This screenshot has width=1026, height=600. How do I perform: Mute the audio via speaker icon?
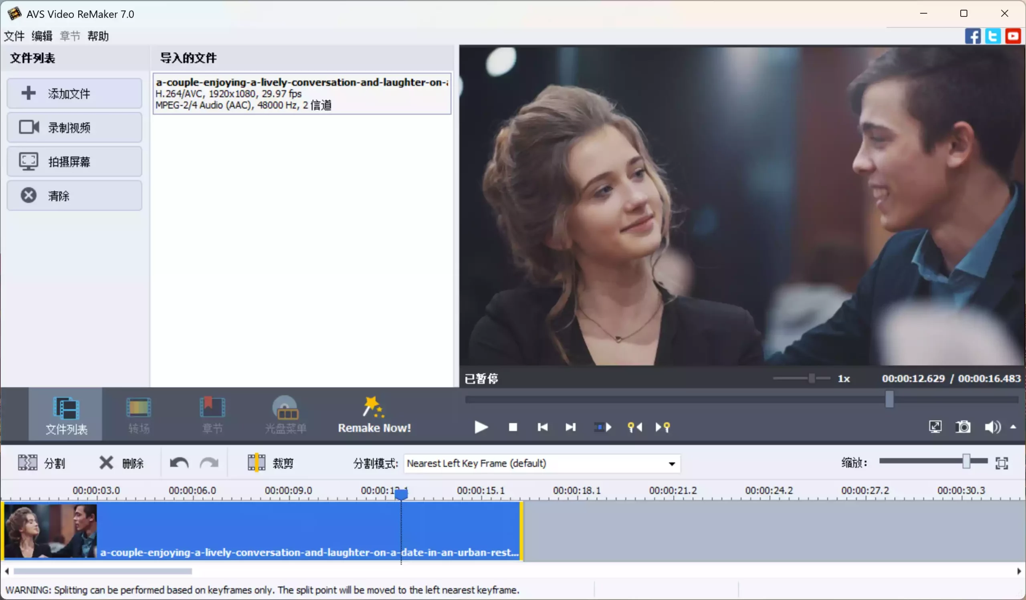point(992,427)
